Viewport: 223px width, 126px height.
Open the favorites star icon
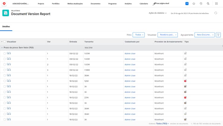click(x=194, y=4)
